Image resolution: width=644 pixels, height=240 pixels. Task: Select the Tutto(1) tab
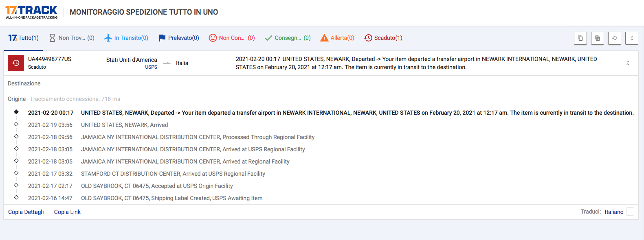coord(24,38)
